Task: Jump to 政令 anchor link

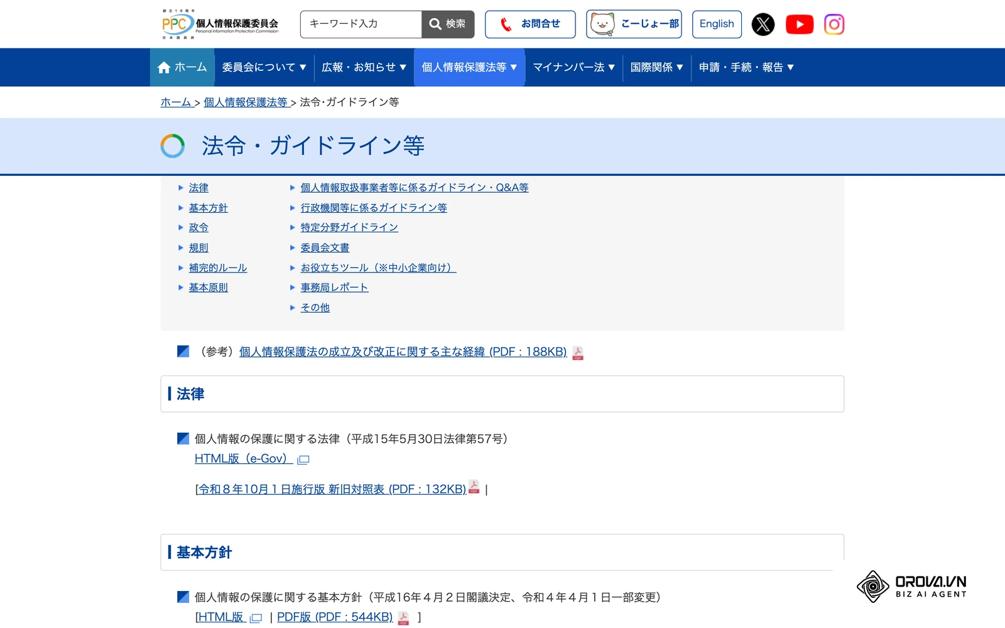Action: point(198,227)
